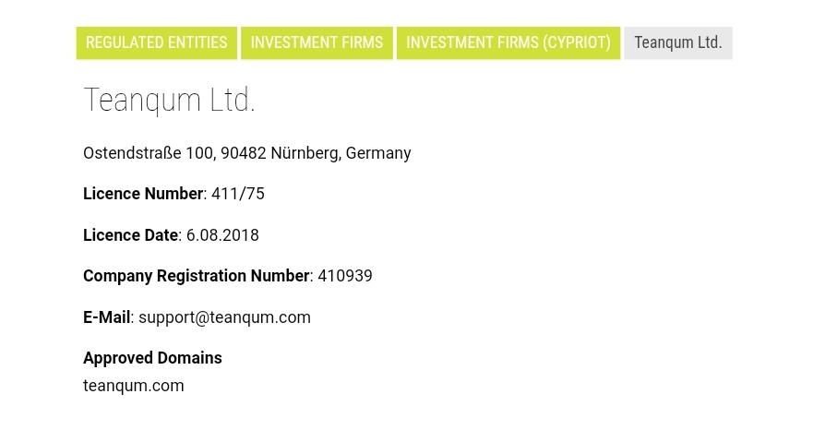Image resolution: width=825 pixels, height=430 pixels.
Task: Click the word Germany in the address
Action: click(378, 153)
